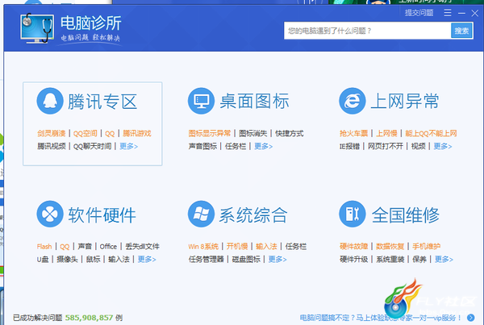Select the 手机维护 link

pos(426,246)
